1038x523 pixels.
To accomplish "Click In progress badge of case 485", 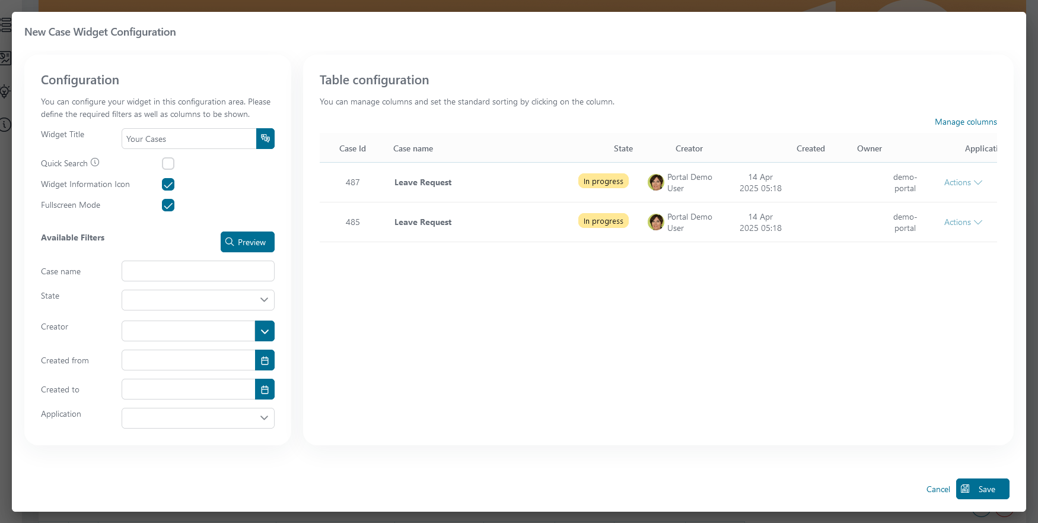I will (x=603, y=221).
